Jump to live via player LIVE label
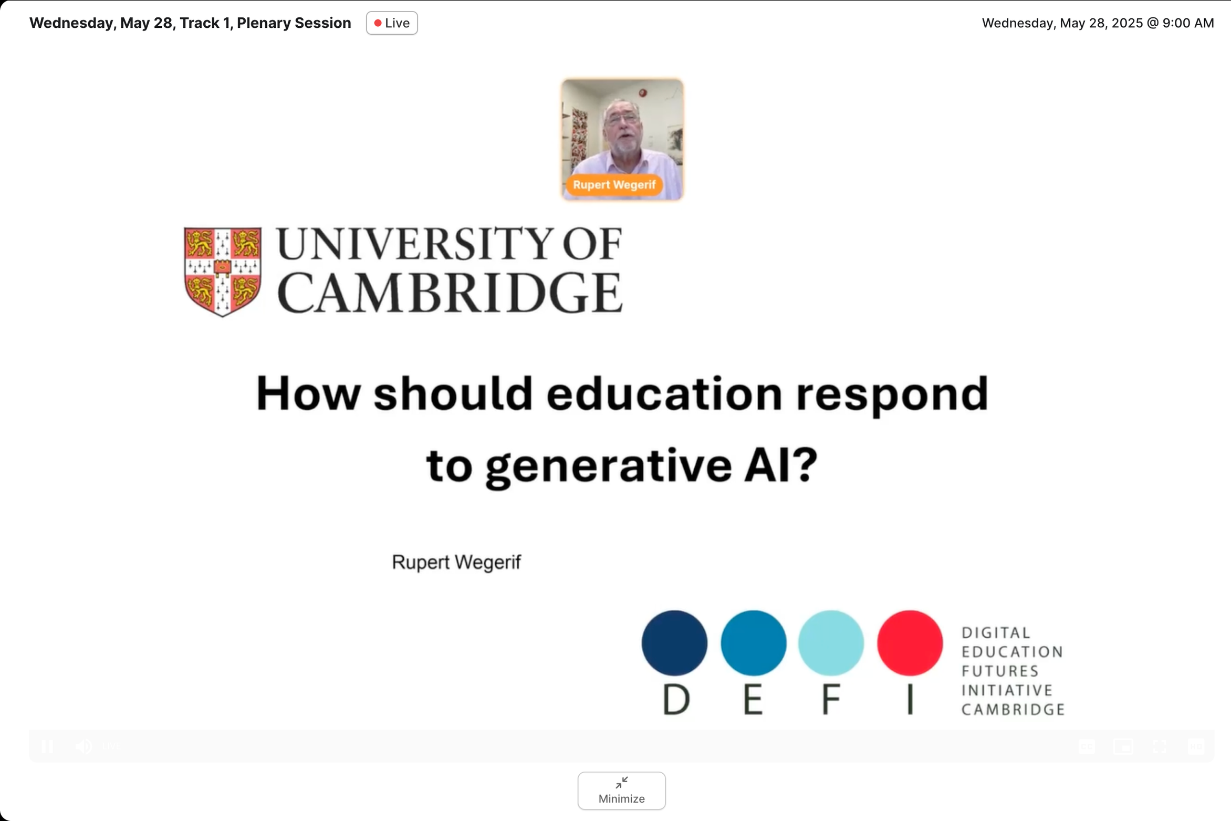 (x=112, y=746)
